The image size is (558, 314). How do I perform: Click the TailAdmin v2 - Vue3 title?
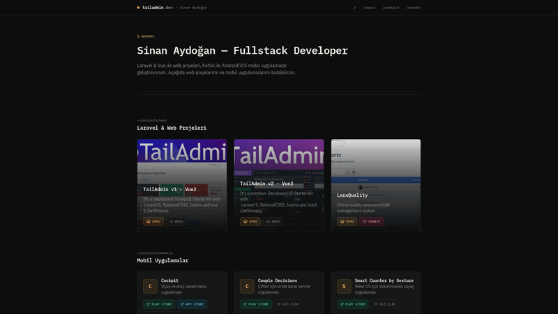pyautogui.click(x=266, y=184)
